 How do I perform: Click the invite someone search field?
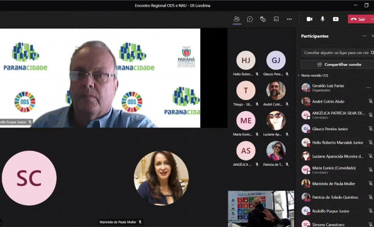[x=336, y=53]
